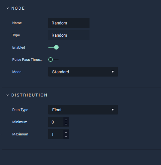This screenshot has height=165, width=161.
Task: Focus the Maximum number input field
Action: click(x=56, y=134)
